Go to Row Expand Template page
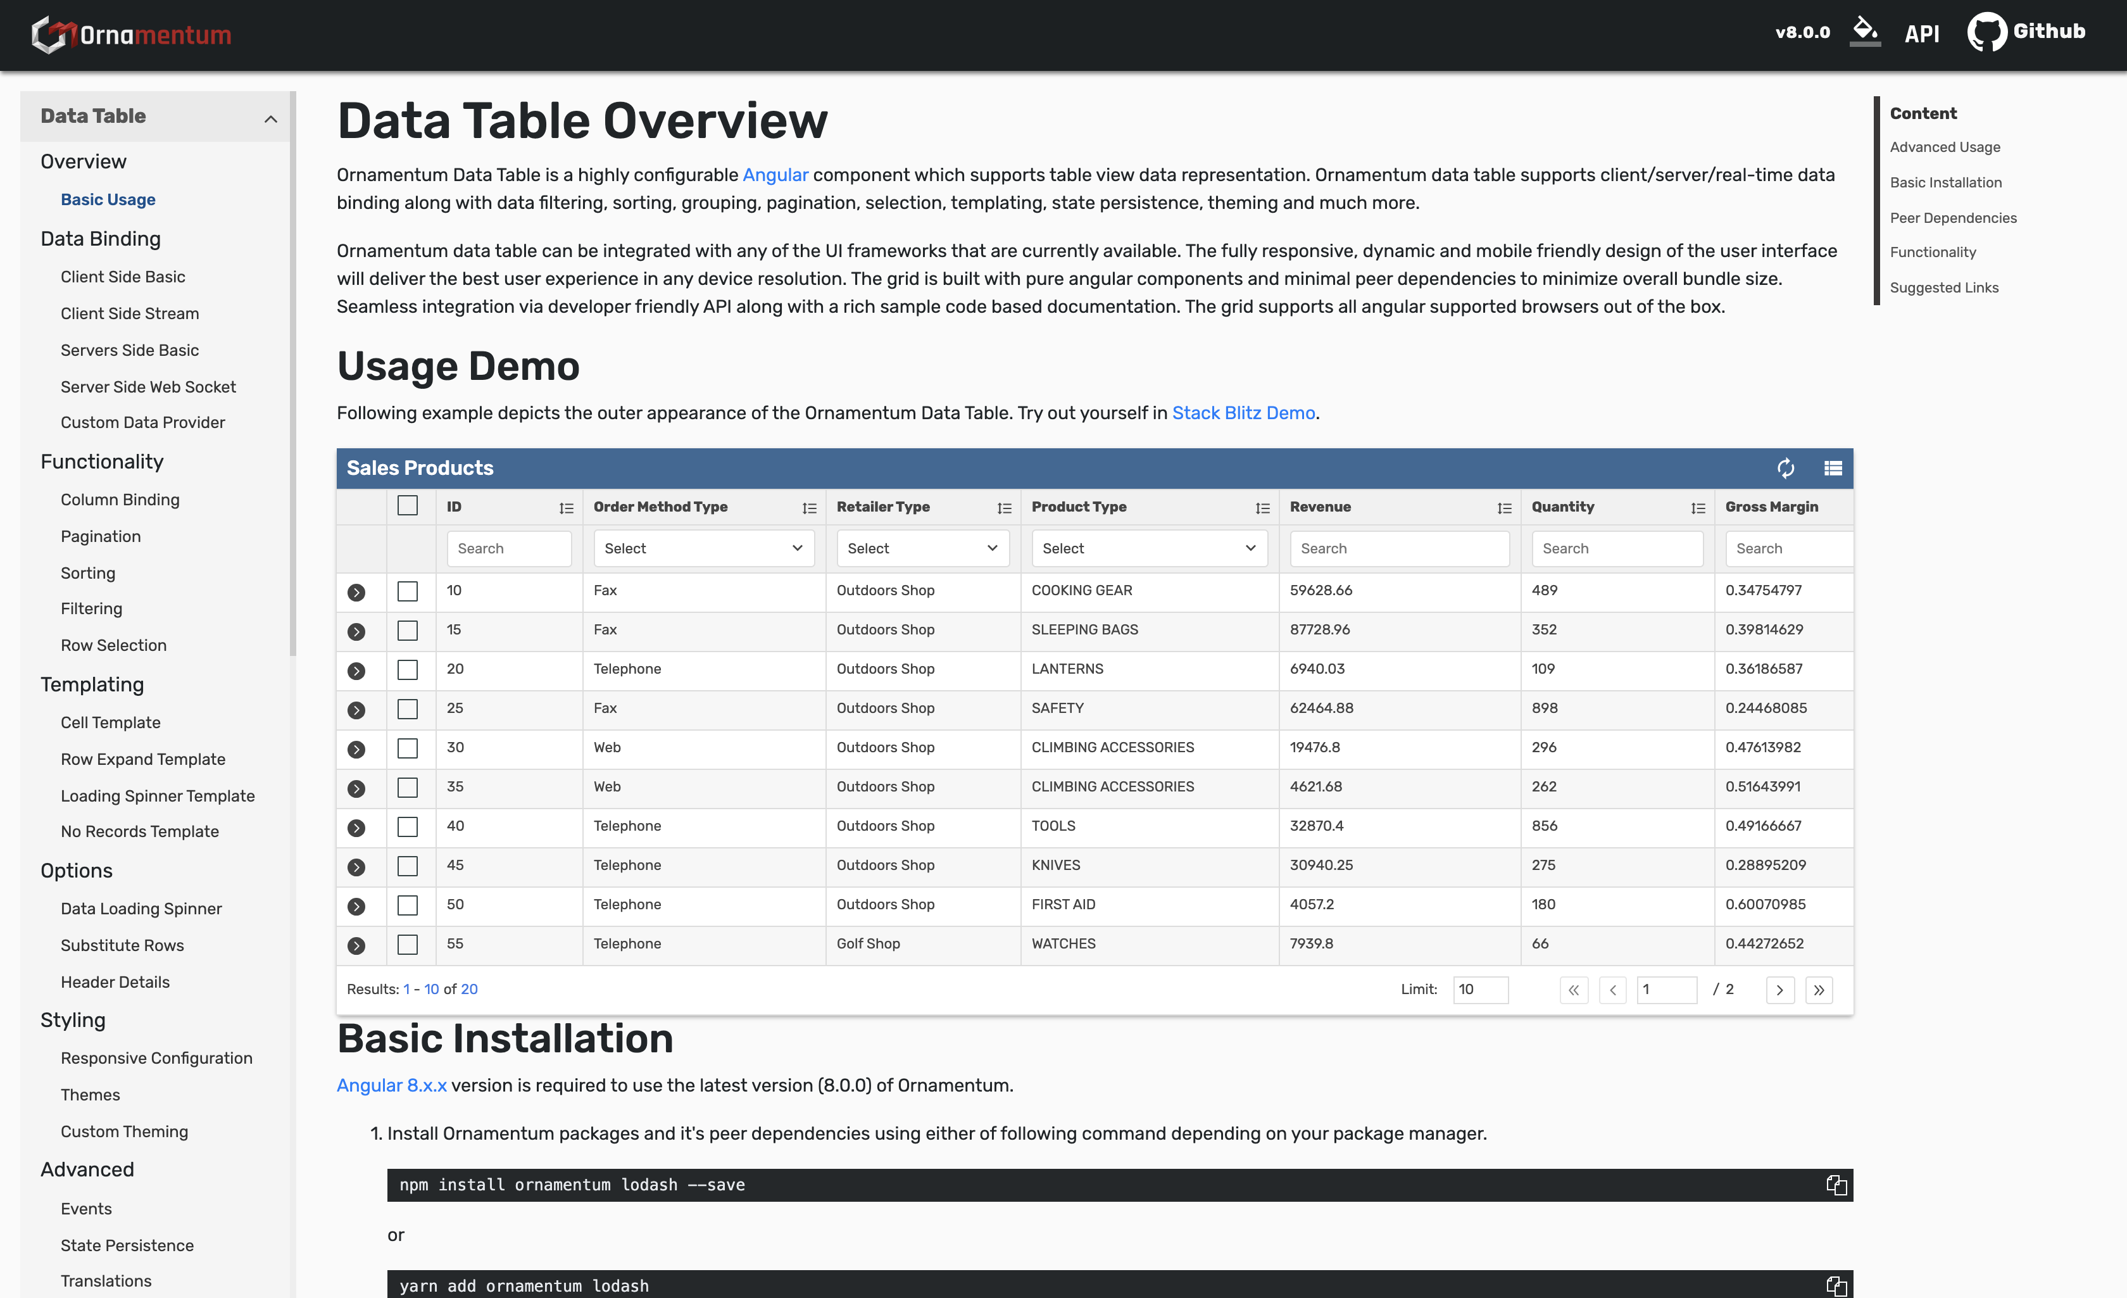2127x1298 pixels. click(142, 759)
